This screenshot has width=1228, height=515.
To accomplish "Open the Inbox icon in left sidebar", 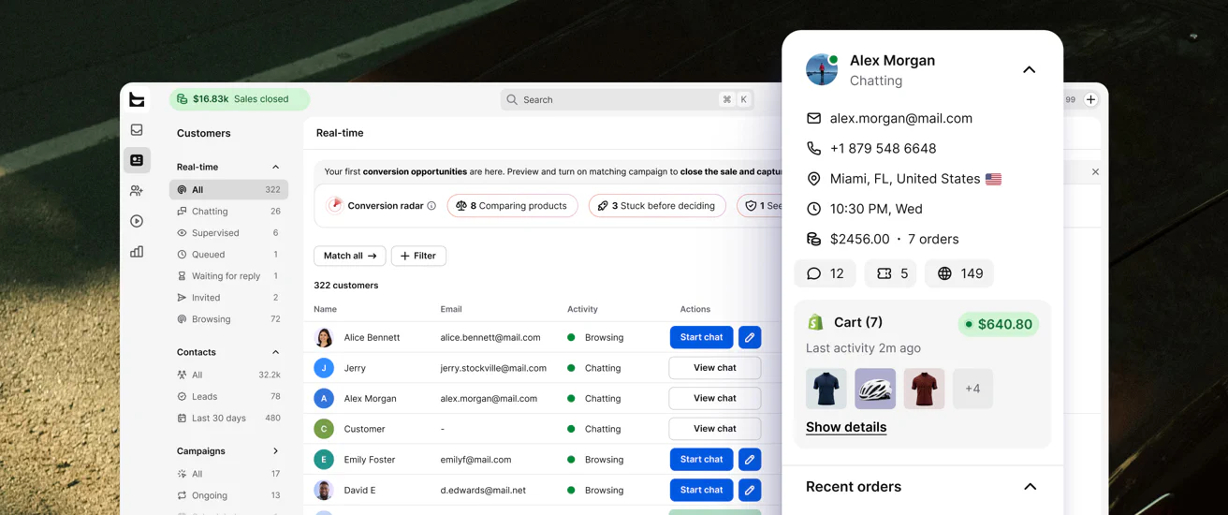I will pos(137,130).
